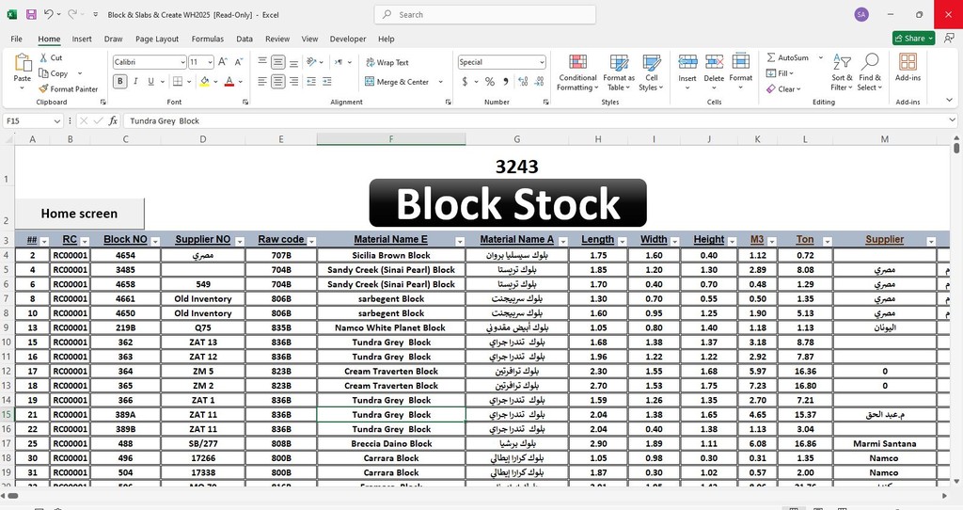Toggle Italic formatting
This screenshot has width=963, height=510.
pos(136,82)
